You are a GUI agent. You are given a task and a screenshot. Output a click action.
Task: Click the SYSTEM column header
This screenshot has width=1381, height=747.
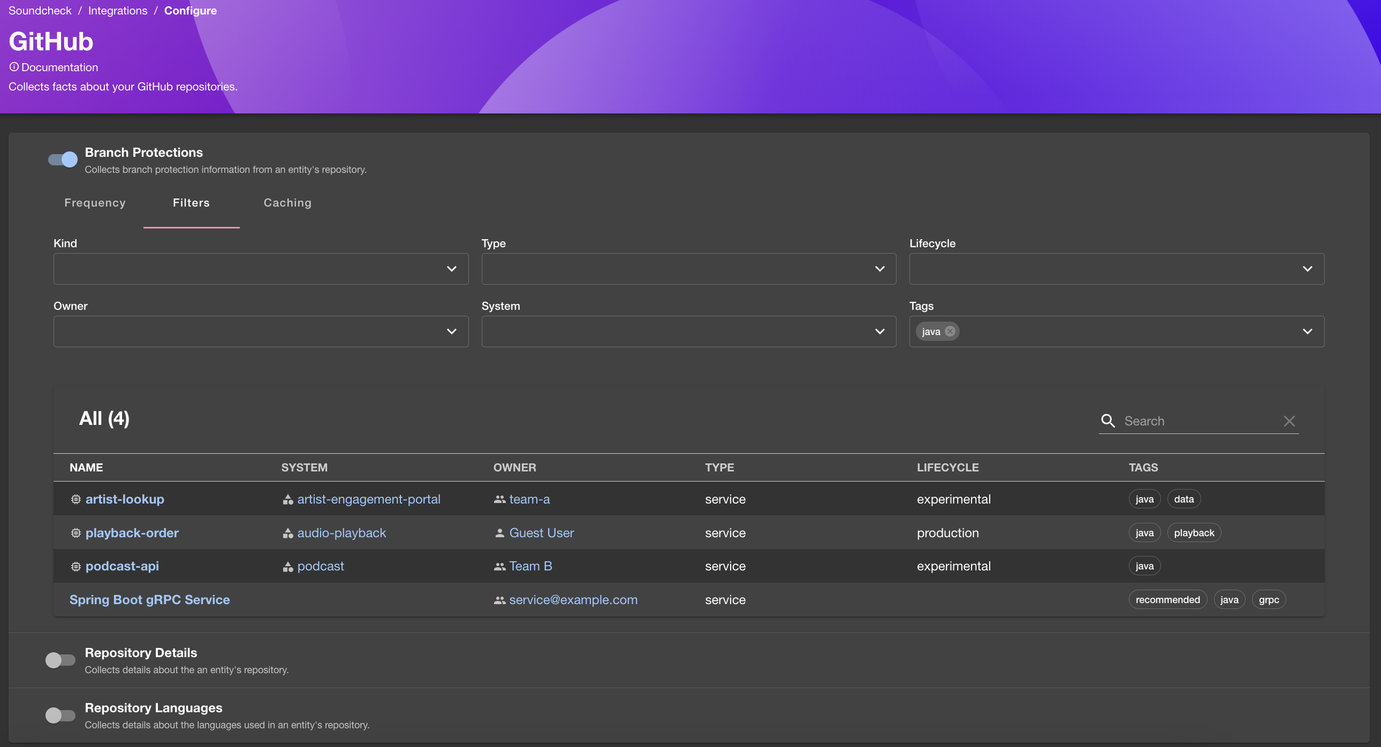tap(305, 468)
